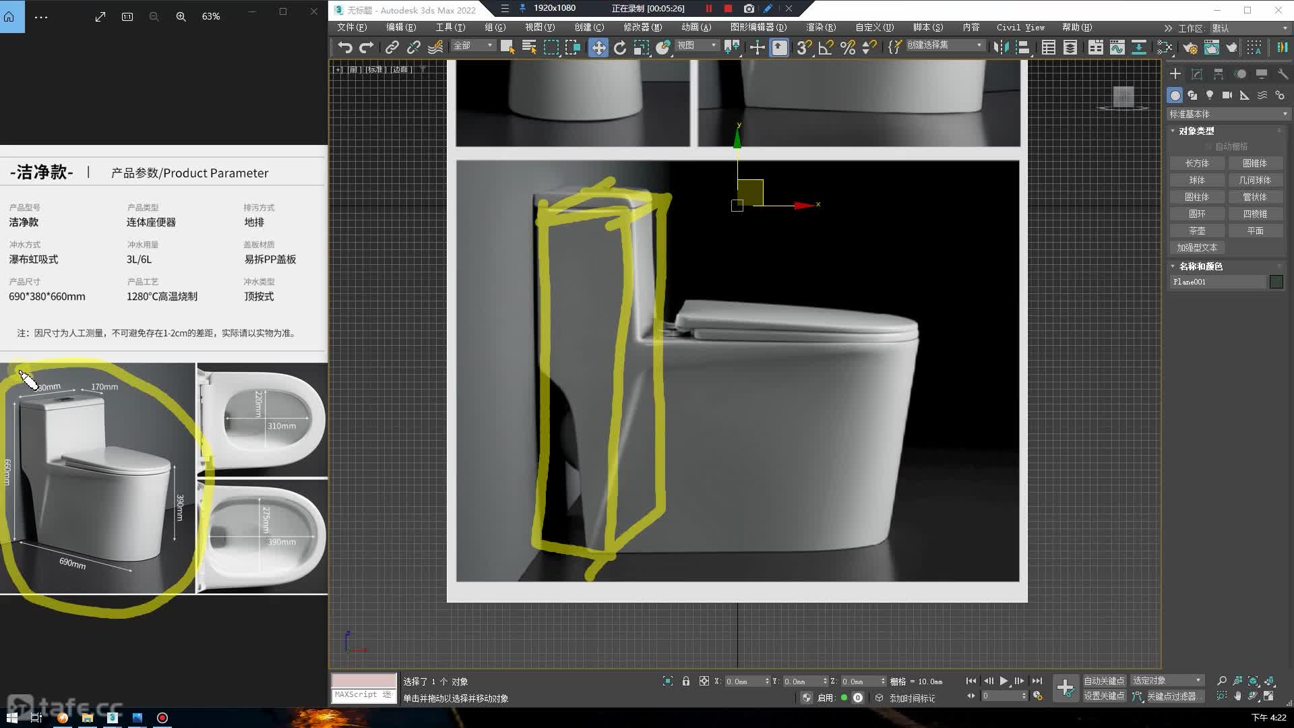Open the Scene Explorer toggle
This screenshot has width=1294, height=728.
pyautogui.click(x=1048, y=47)
